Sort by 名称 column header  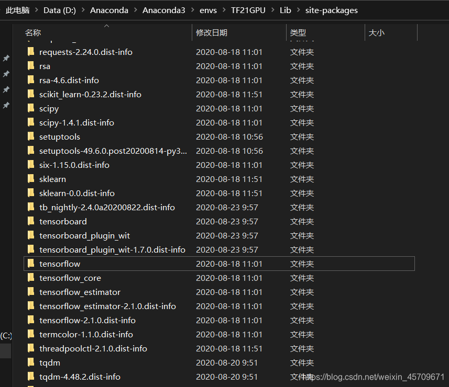(x=33, y=32)
